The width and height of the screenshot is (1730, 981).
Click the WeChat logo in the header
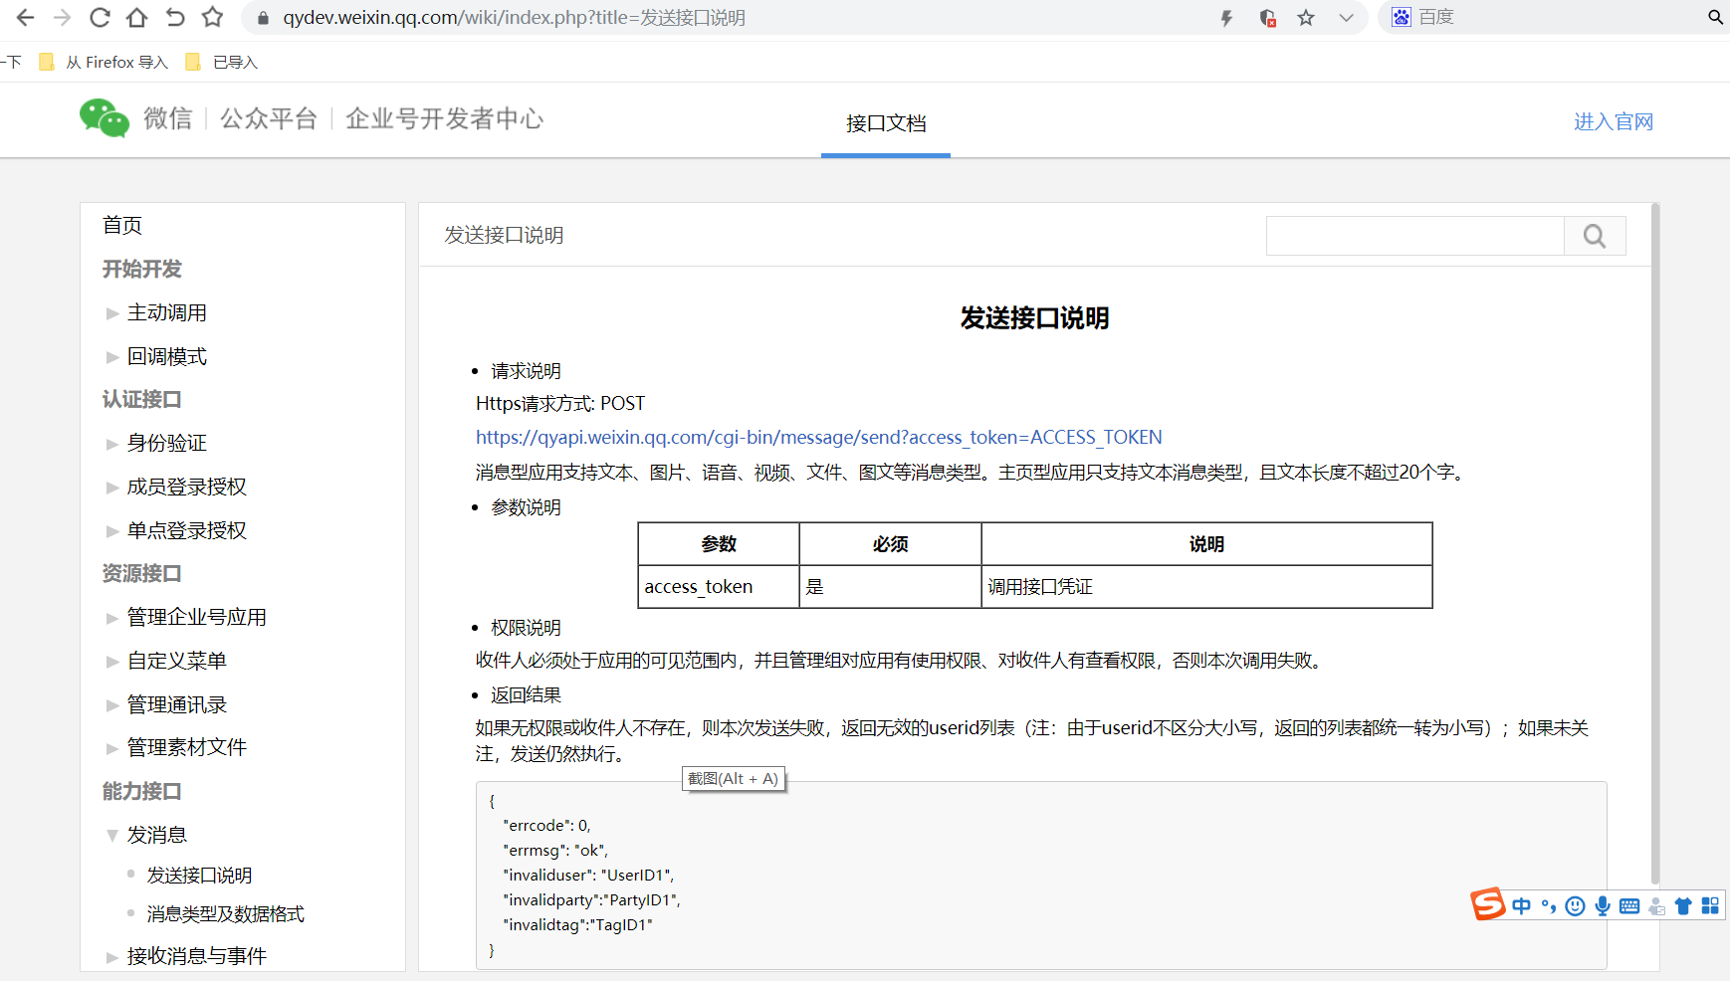click(x=104, y=117)
